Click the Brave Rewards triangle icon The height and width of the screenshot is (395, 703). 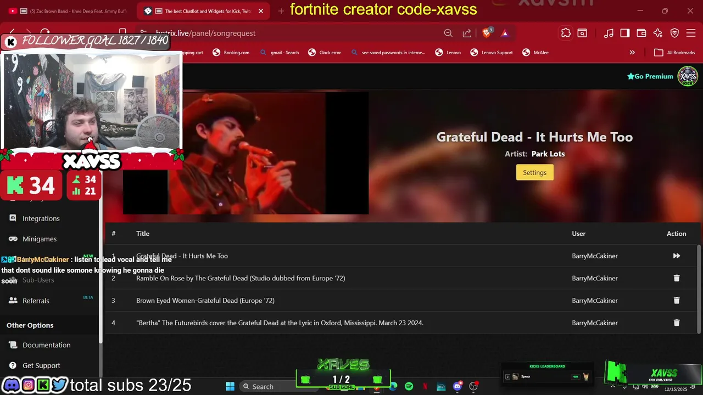[505, 33]
